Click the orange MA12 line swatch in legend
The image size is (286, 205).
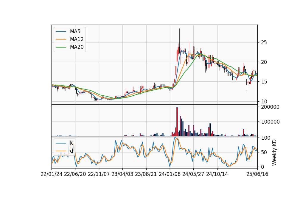click(61, 39)
